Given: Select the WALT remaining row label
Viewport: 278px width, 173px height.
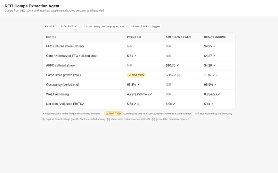Looking at the screenshot, I should 57,94.
